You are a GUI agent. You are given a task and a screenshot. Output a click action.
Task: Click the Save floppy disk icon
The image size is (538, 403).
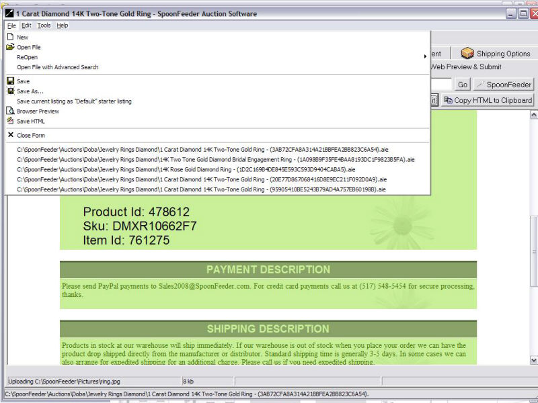click(10, 81)
